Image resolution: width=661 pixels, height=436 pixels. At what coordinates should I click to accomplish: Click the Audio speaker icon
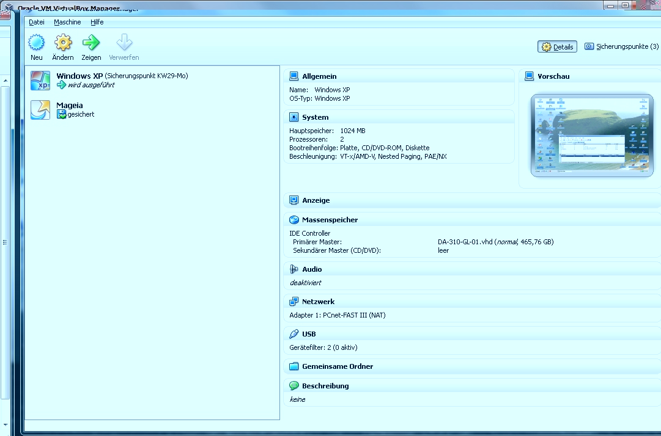tap(294, 269)
